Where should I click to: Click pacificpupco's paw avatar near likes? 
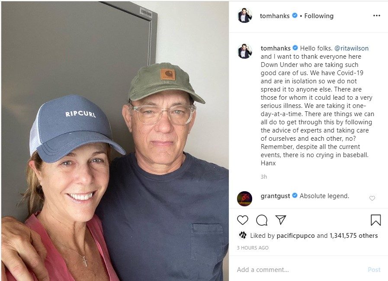click(243, 235)
